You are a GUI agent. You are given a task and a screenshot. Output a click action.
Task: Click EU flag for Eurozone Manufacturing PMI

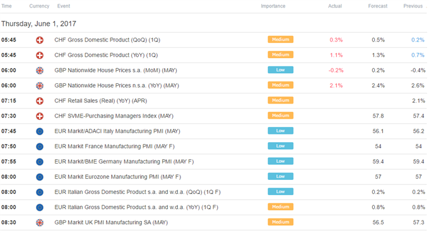[40, 177]
